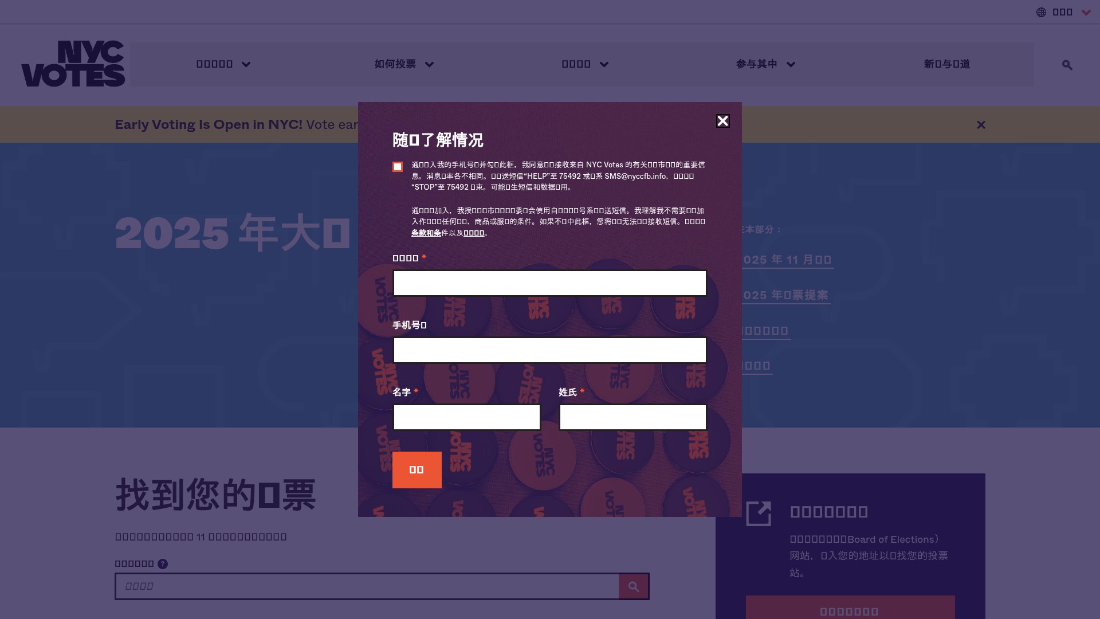Click the question mark help icon
This screenshot has width=1100, height=619.
[x=163, y=564]
